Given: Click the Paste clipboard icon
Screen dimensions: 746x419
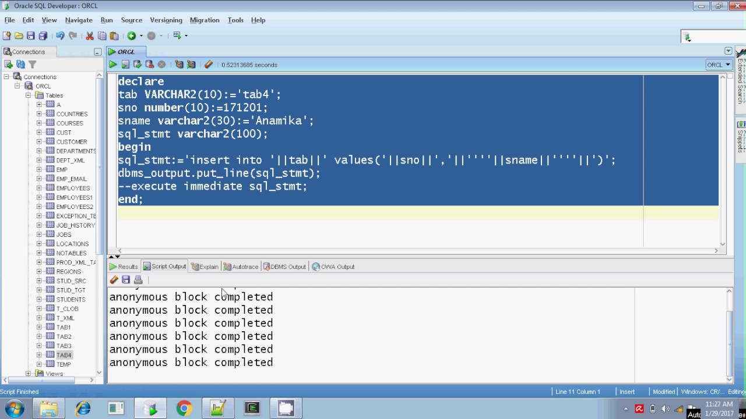Looking at the screenshot, I should pyautogui.click(x=114, y=35).
